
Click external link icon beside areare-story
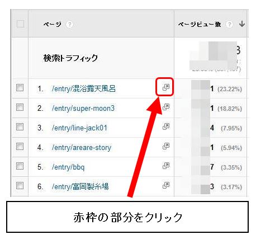click(166, 146)
